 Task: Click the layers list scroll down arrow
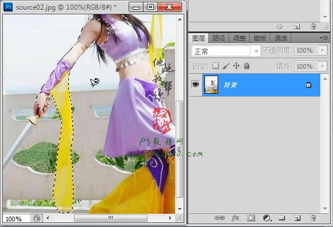[x=325, y=209]
